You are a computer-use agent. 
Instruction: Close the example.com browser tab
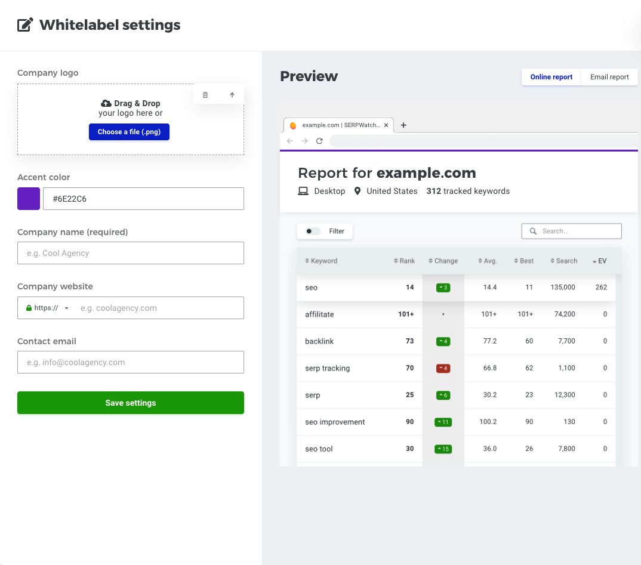[386, 125]
